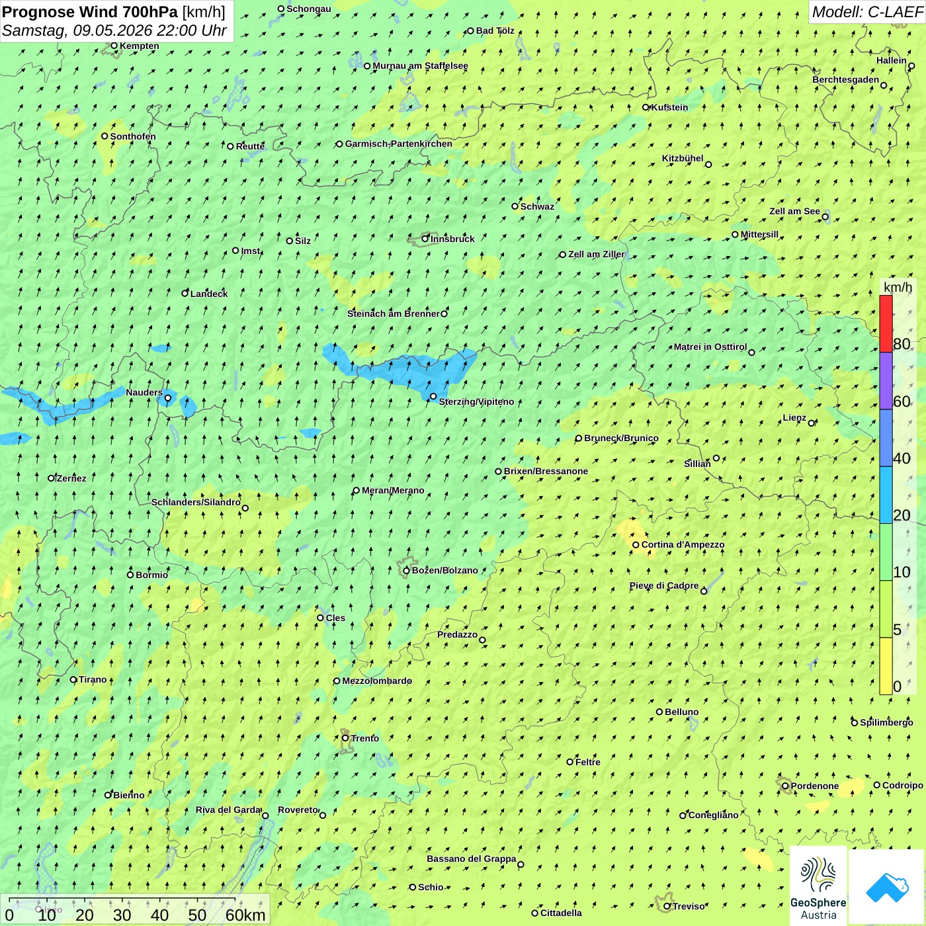The image size is (926, 926).
Task: Click the Sterzing/Vipiteno city label
Action: pos(476,402)
